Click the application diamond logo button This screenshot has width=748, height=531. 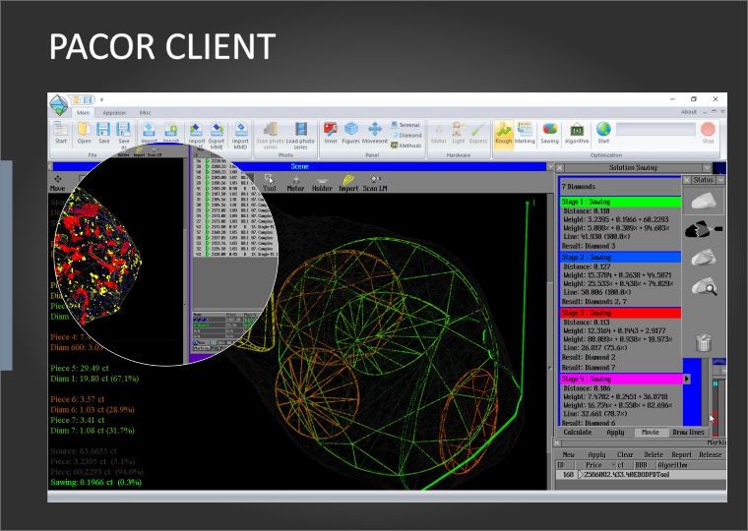(59, 105)
